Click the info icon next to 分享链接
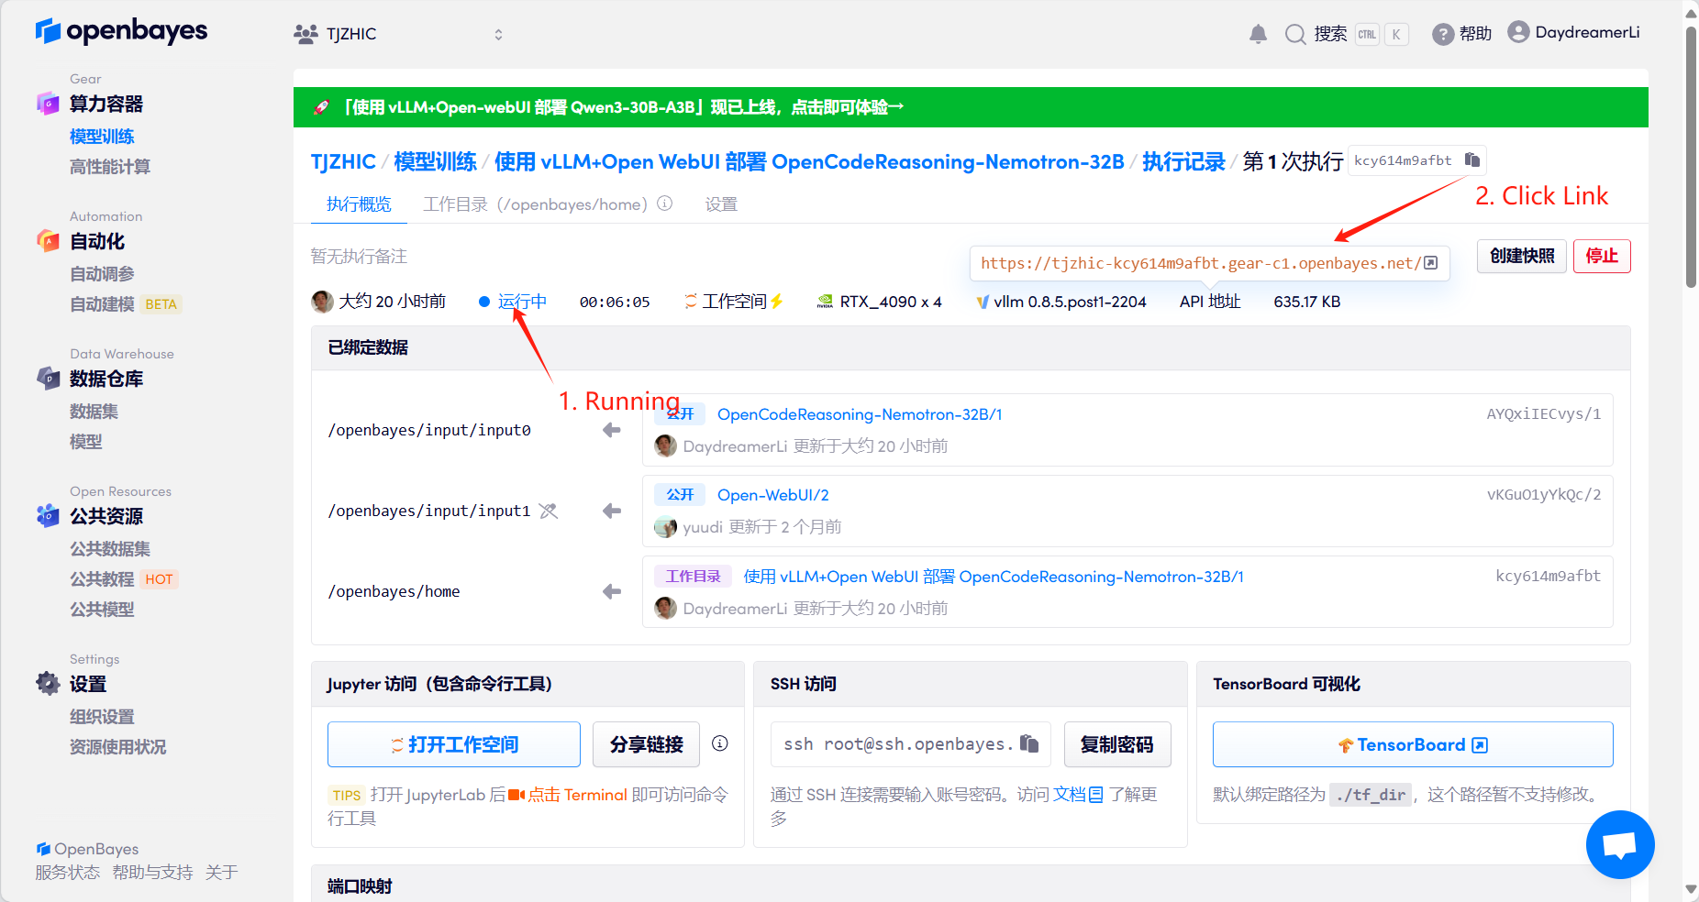1699x902 pixels. tap(720, 743)
